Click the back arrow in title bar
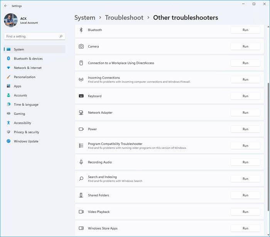270x237 pixels. [x=5, y=6]
